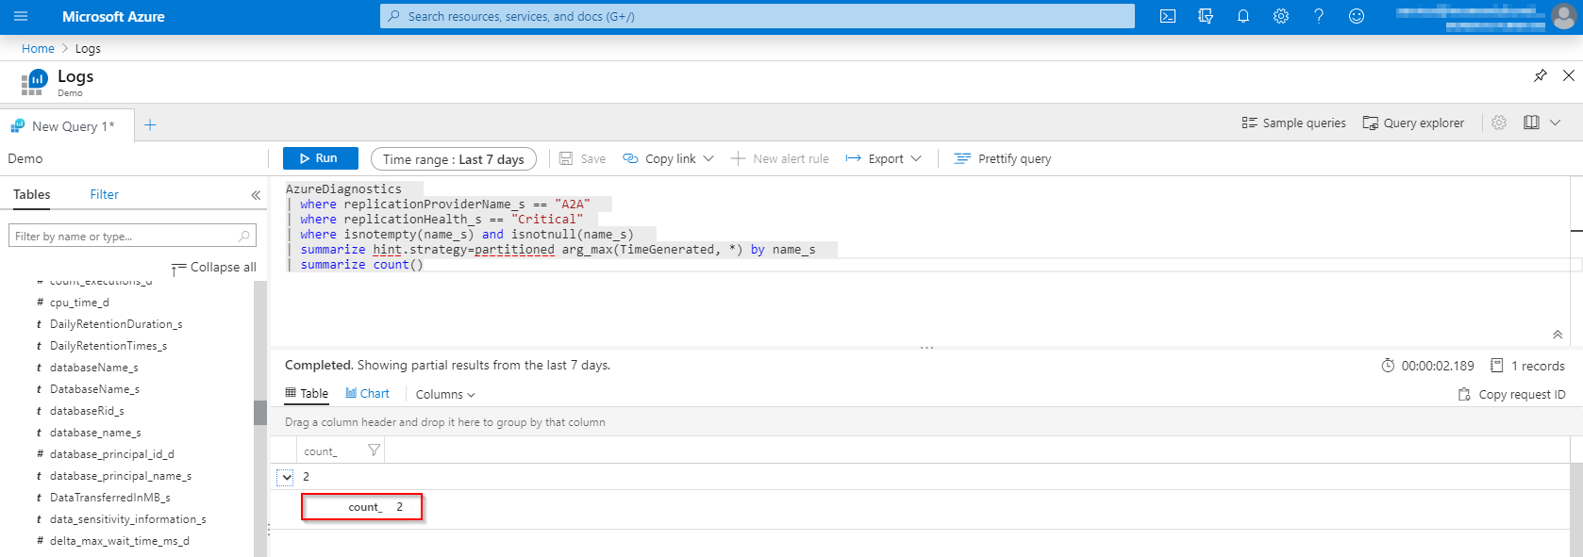1583x557 pixels.
Task: Collapse the query editor with double chevron
Action: [x=1558, y=335]
